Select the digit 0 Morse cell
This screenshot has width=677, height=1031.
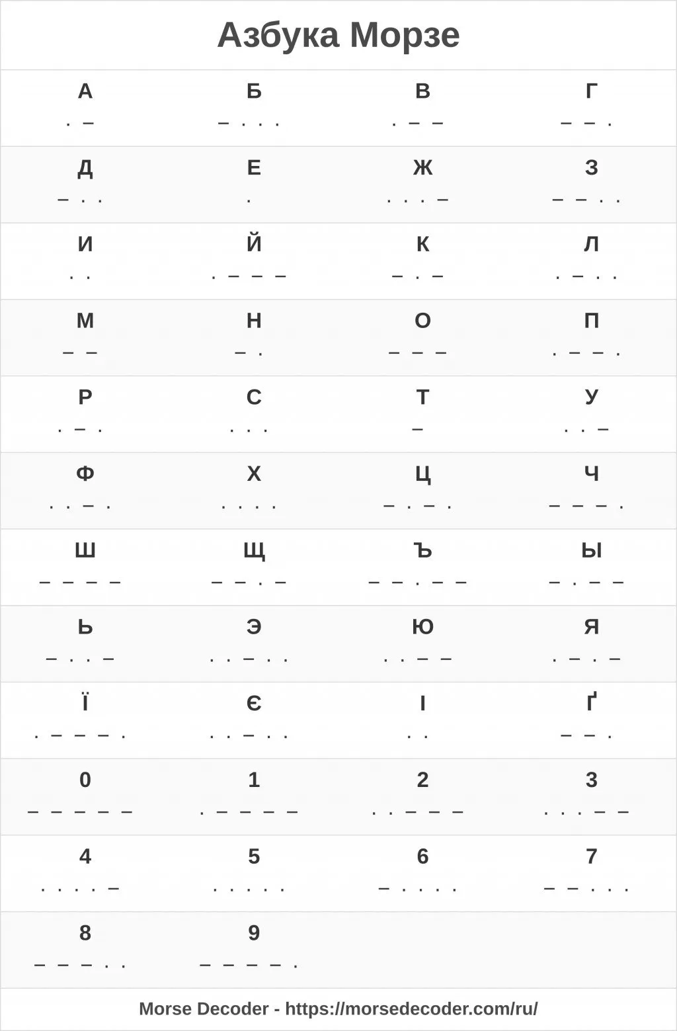click(85, 797)
